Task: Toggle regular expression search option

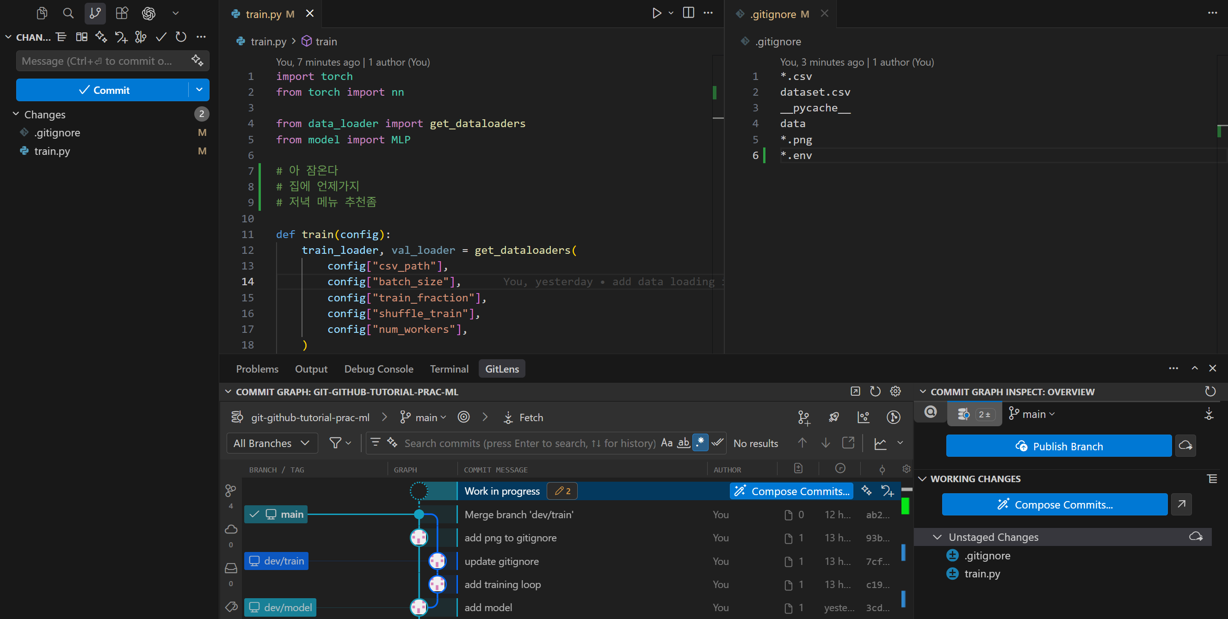Action: click(700, 443)
